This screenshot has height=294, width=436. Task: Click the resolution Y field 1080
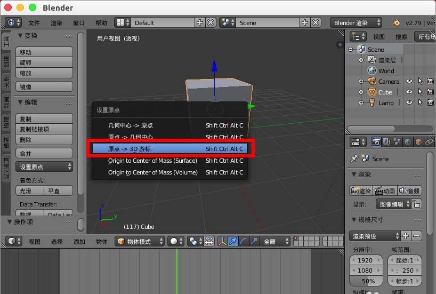click(x=366, y=271)
